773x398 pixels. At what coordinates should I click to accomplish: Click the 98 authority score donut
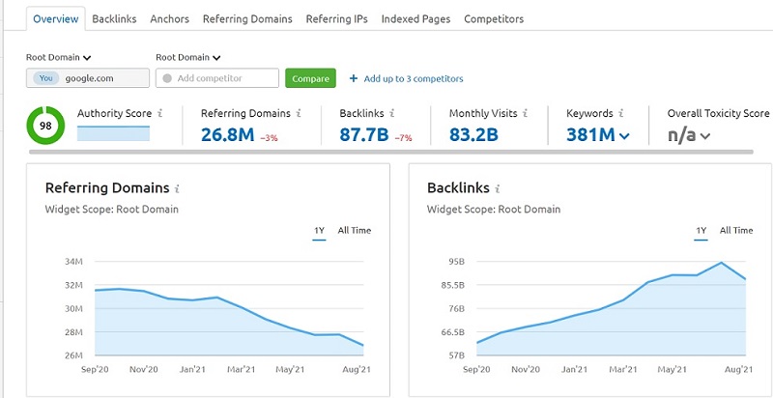point(45,126)
